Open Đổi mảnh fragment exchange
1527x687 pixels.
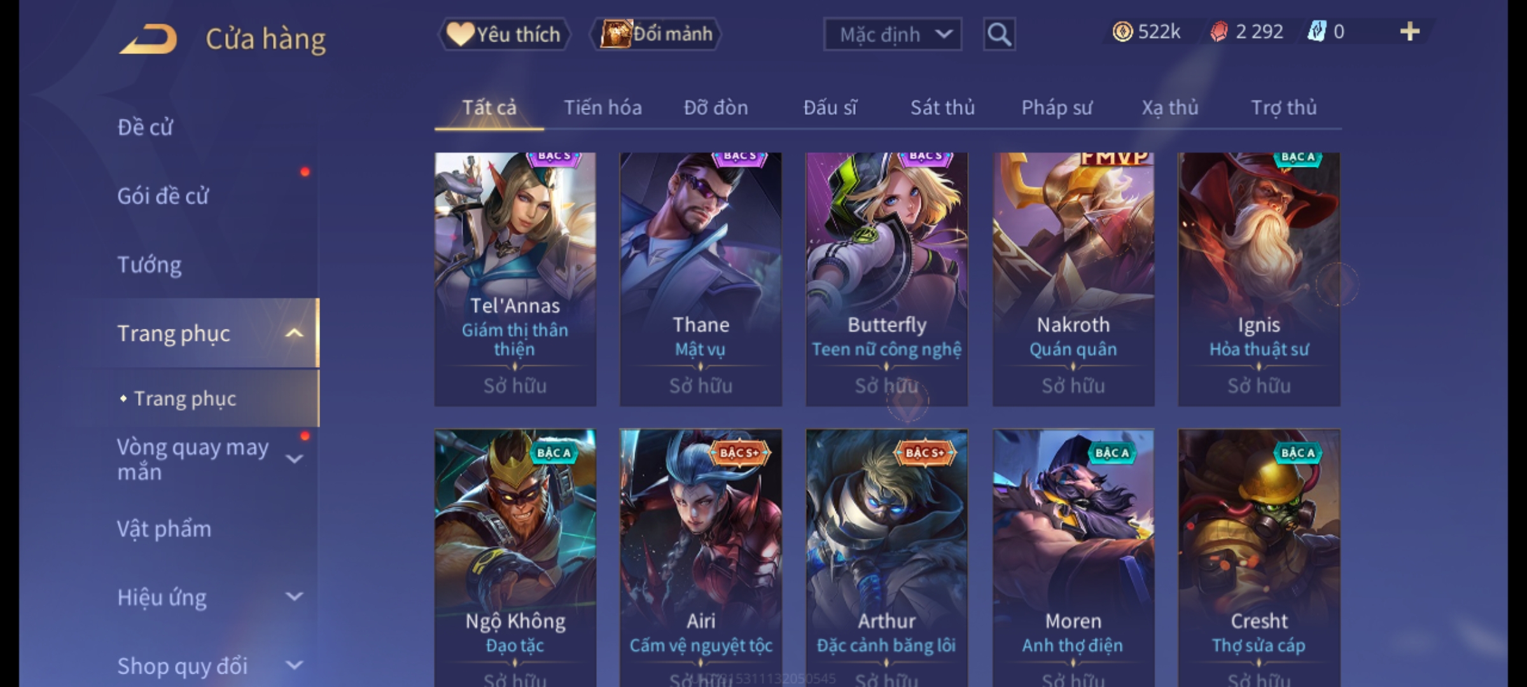[x=656, y=34]
